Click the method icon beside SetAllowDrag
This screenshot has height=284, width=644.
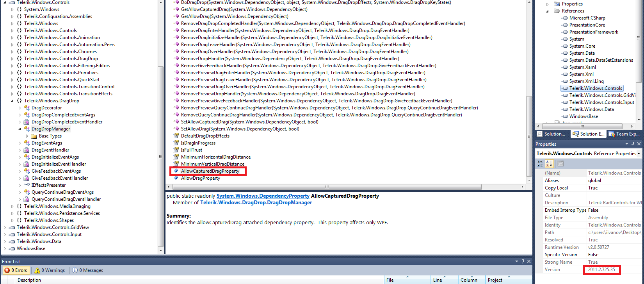pyautogui.click(x=176, y=129)
